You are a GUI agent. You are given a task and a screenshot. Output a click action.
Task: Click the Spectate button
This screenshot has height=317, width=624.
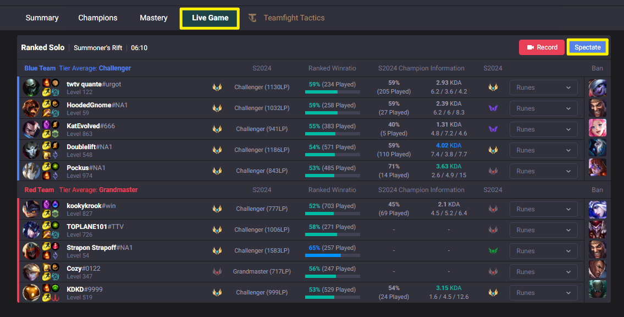pyautogui.click(x=587, y=47)
